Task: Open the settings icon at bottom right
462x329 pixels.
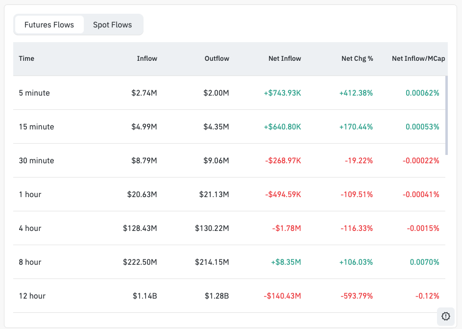Action: coord(446,316)
